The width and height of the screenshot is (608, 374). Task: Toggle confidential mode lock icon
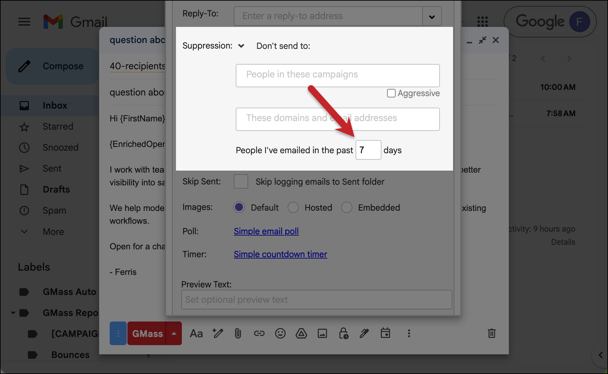coord(343,334)
